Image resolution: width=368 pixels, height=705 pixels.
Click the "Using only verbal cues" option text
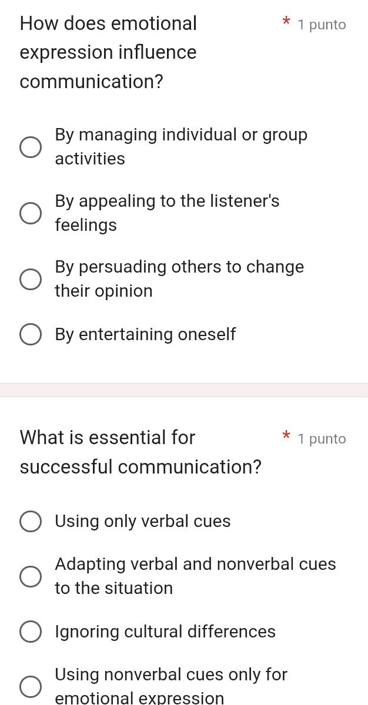click(x=143, y=522)
